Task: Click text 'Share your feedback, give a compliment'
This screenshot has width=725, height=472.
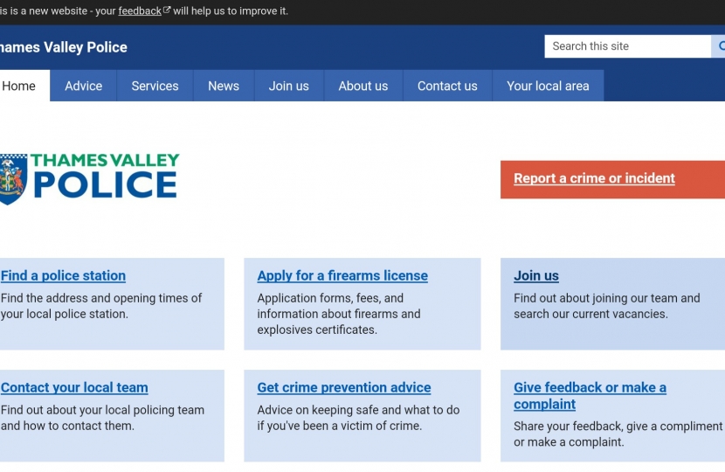Action: coord(618,427)
